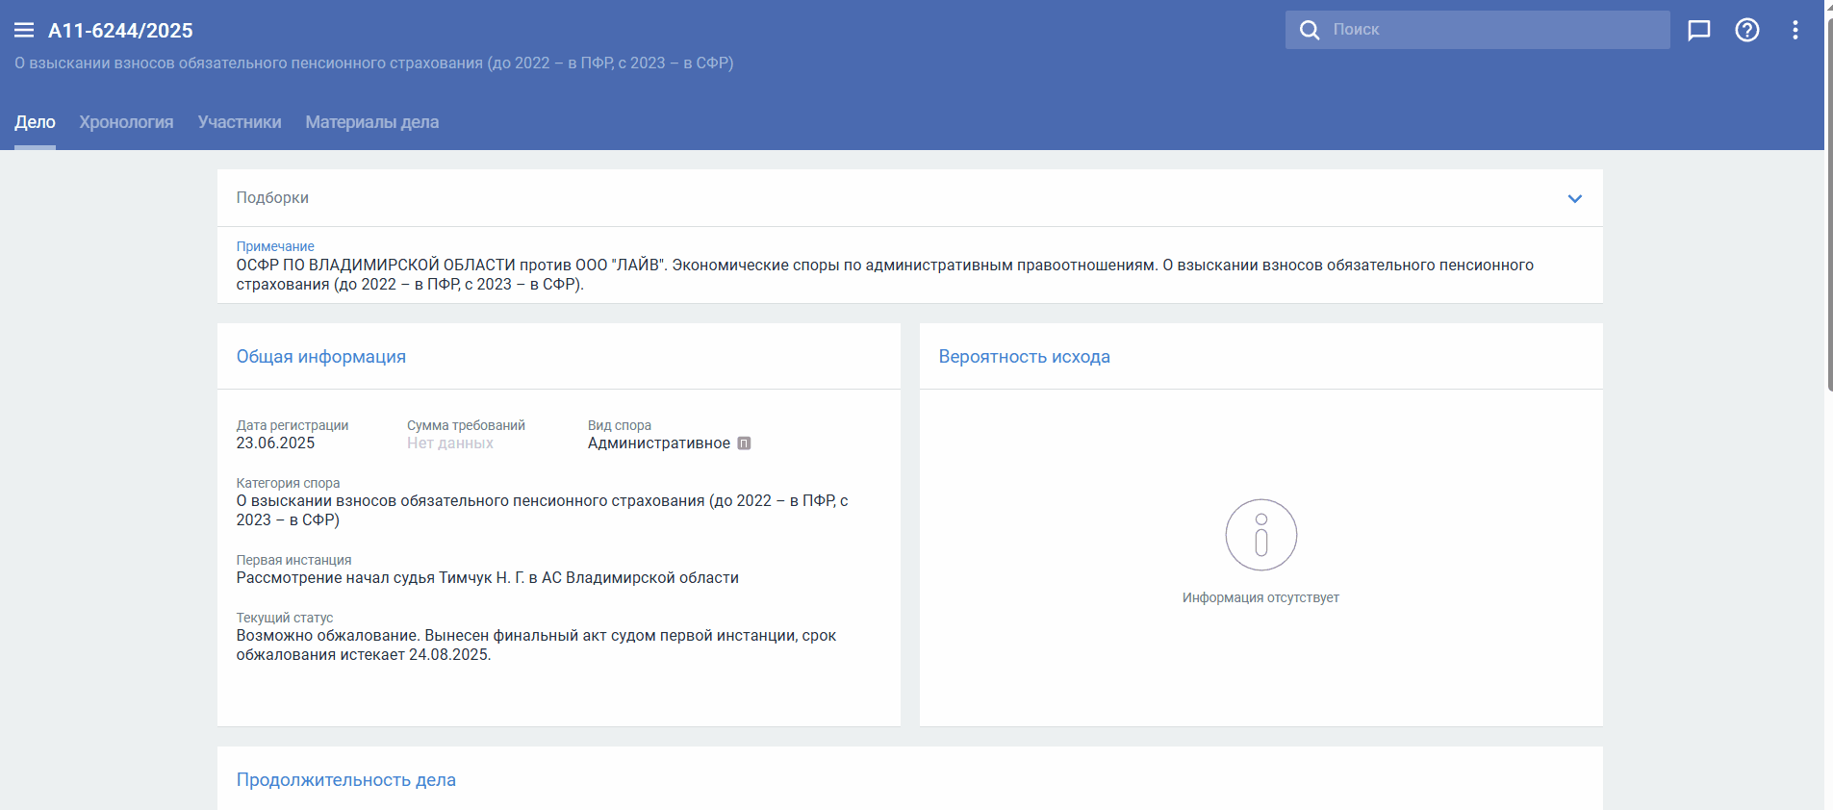Click the Дата регистрации label
The image size is (1833, 810).
point(293,425)
